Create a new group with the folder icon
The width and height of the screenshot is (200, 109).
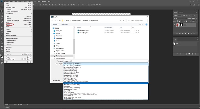point(188,33)
